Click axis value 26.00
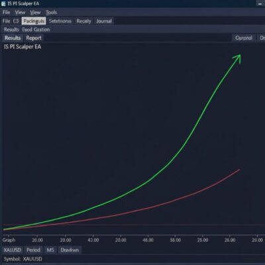This screenshot has height=265, width=265. (230, 240)
